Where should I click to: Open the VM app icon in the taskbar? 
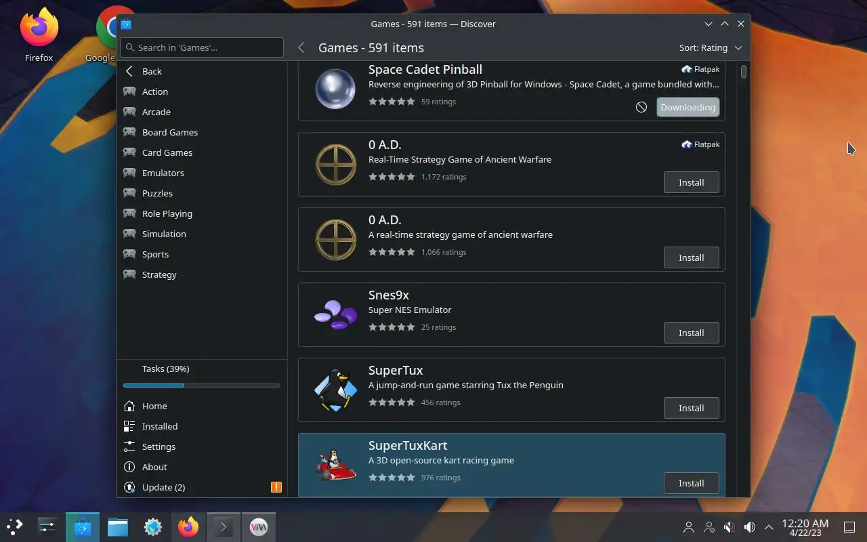pyautogui.click(x=259, y=526)
